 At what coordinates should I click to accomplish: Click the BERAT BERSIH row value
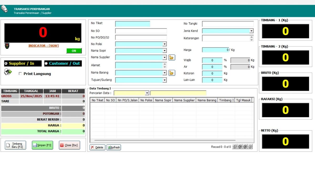click(73, 120)
